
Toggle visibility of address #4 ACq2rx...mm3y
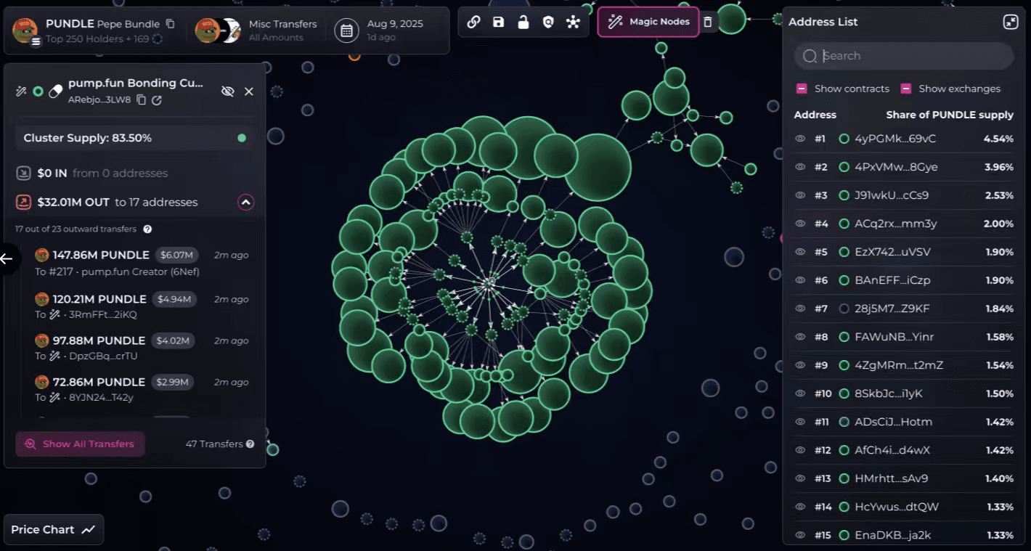coord(800,224)
